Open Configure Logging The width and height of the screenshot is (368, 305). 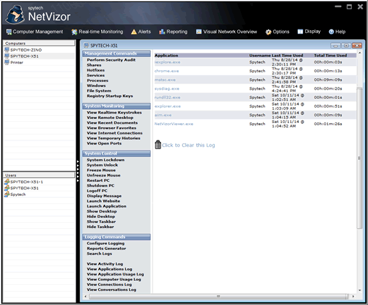pyautogui.click(x=106, y=243)
